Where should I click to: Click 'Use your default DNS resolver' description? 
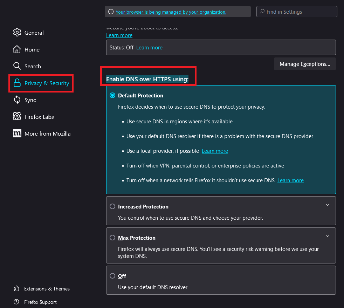153,287
